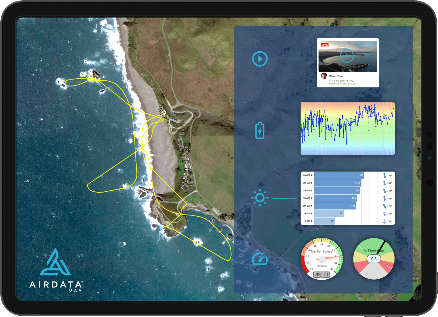Click the 357° wind direction arrow
The width and height of the screenshot is (438, 317).
(384, 221)
